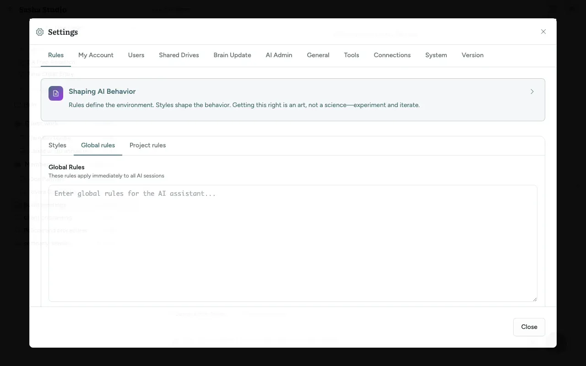This screenshot has width=586, height=366.
Task: Click the 'These rules apply immediately' description text
Action: click(x=106, y=176)
